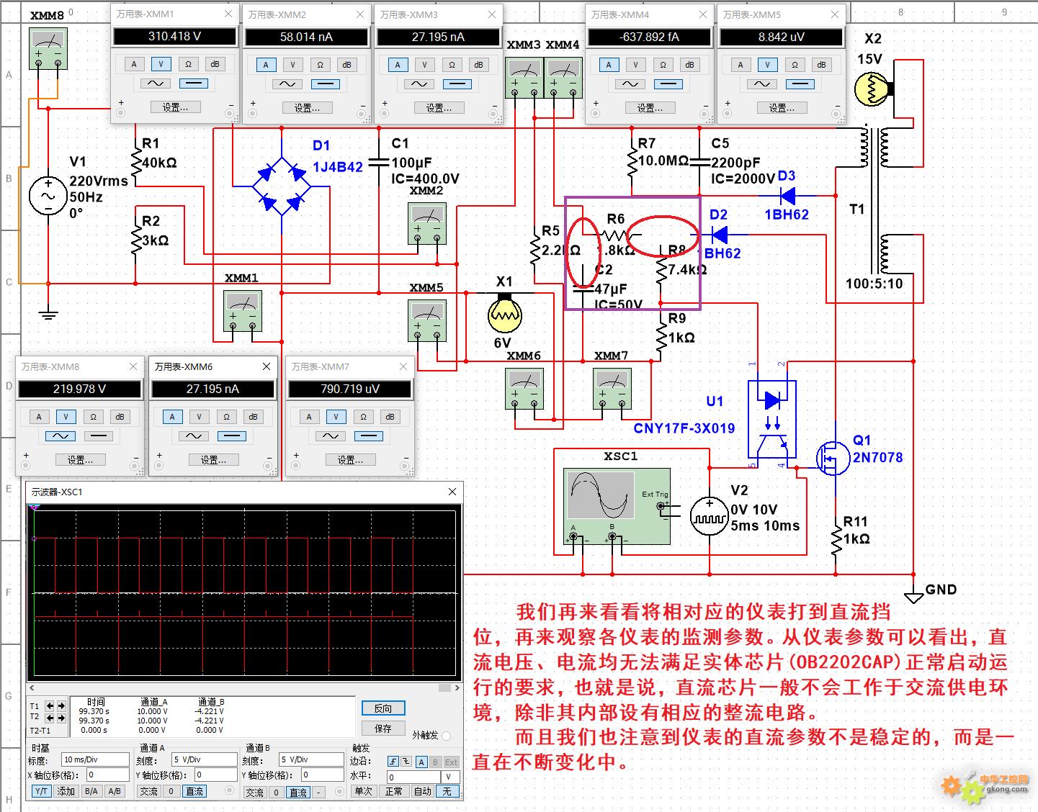The width and height of the screenshot is (1038, 812).
Task: Select the D1 bridge rectifier symbol
Action: pos(281,186)
